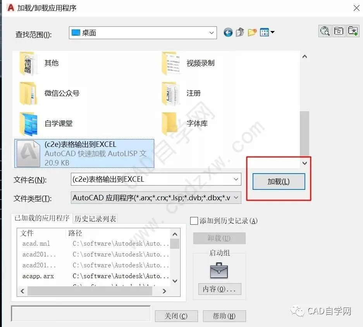The width and height of the screenshot is (363, 327).
Task: Click the 文件名 input field
Action: point(156,179)
